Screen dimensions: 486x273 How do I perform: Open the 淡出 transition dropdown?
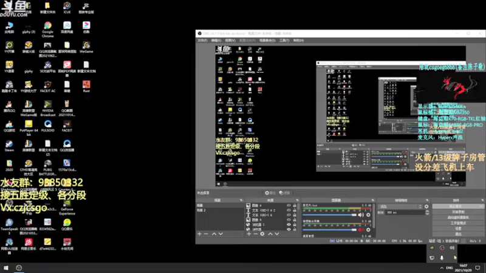pos(400,206)
